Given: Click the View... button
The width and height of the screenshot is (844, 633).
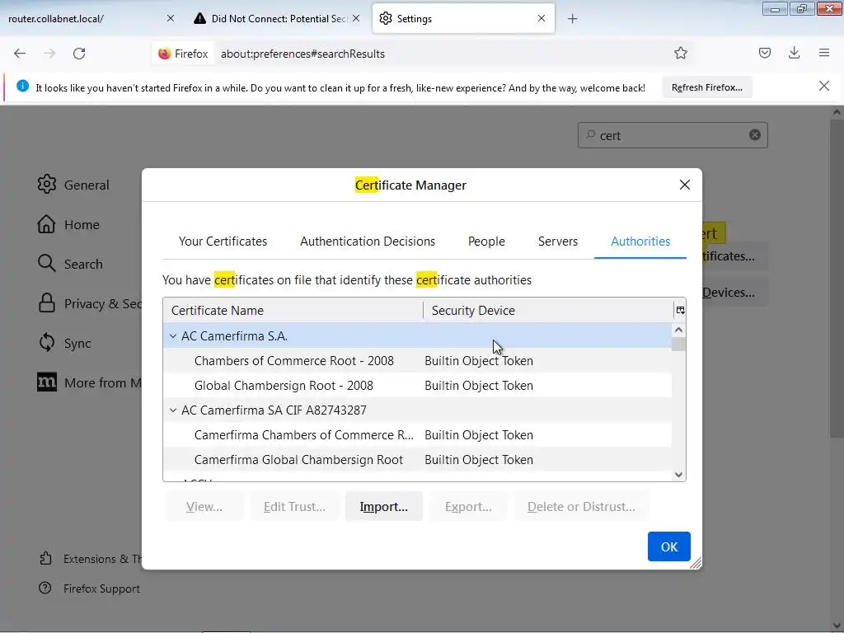Looking at the screenshot, I should (x=204, y=507).
